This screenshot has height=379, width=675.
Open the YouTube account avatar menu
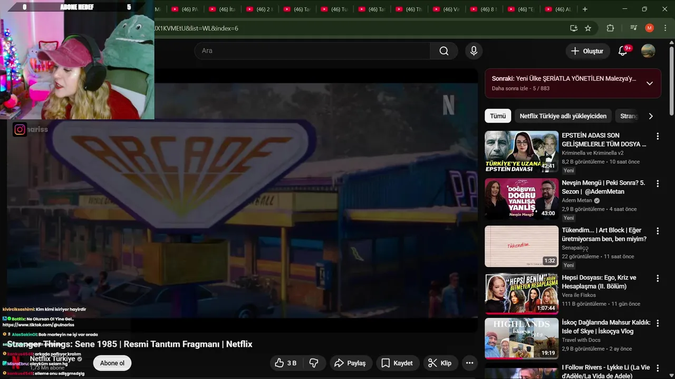coord(648,51)
